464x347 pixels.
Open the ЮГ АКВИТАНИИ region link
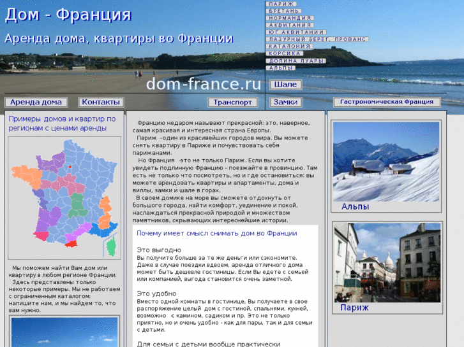(x=296, y=32)
